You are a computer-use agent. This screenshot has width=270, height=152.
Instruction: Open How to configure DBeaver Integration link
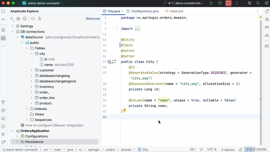coord(54,125)
